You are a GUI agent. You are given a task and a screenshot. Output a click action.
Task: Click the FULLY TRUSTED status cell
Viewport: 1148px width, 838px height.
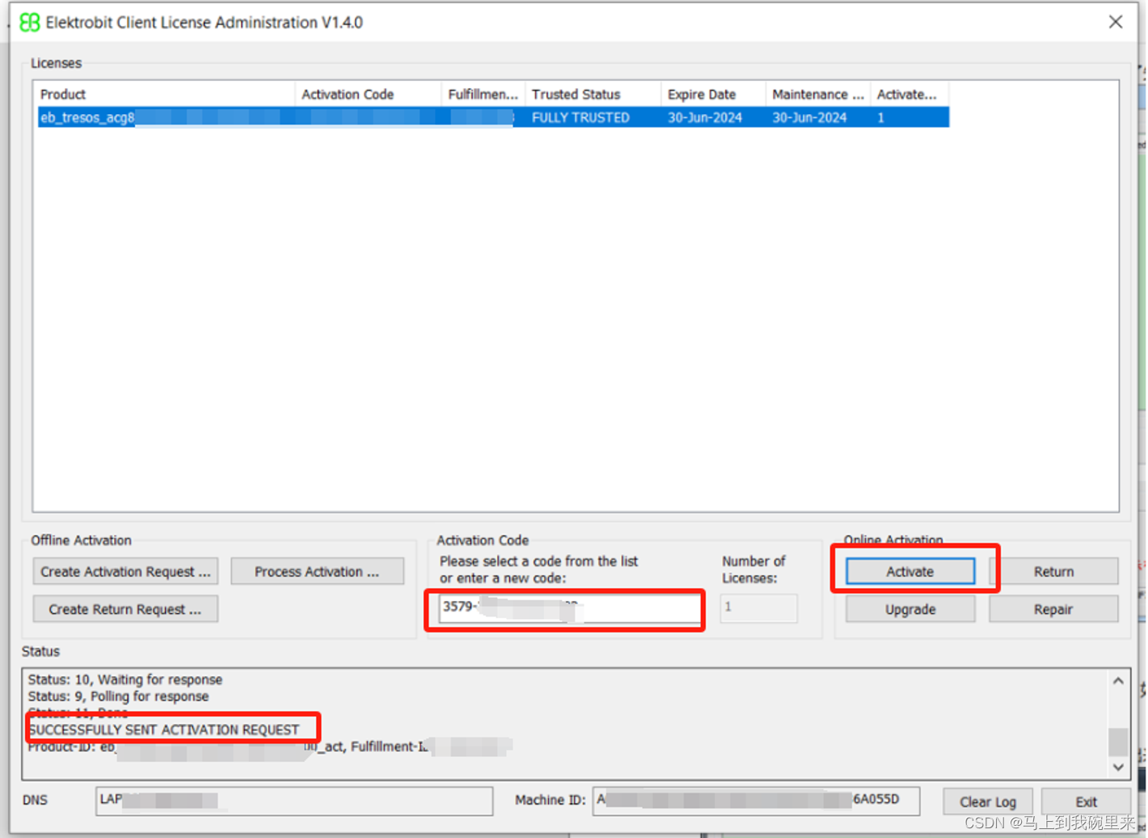[580, 117]
